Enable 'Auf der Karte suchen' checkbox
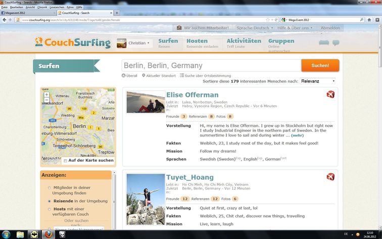Viewport: 382px width, 239px height. [x=65, y=161]
